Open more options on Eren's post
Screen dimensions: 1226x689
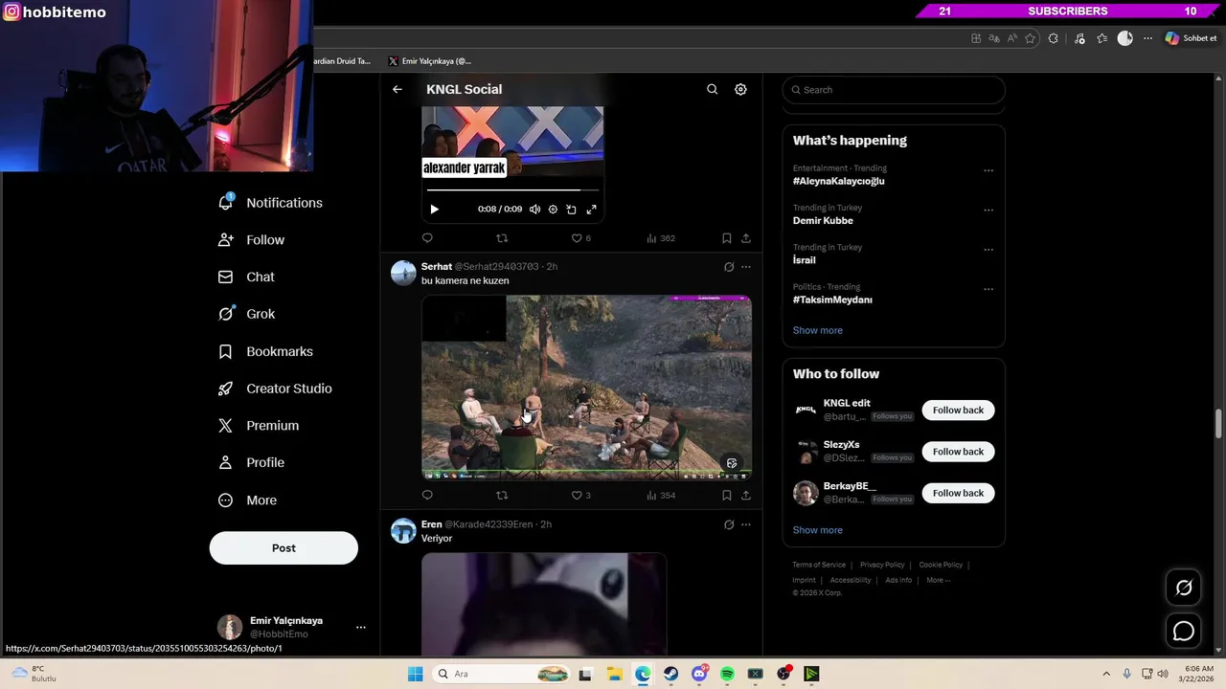coord(746,524)
